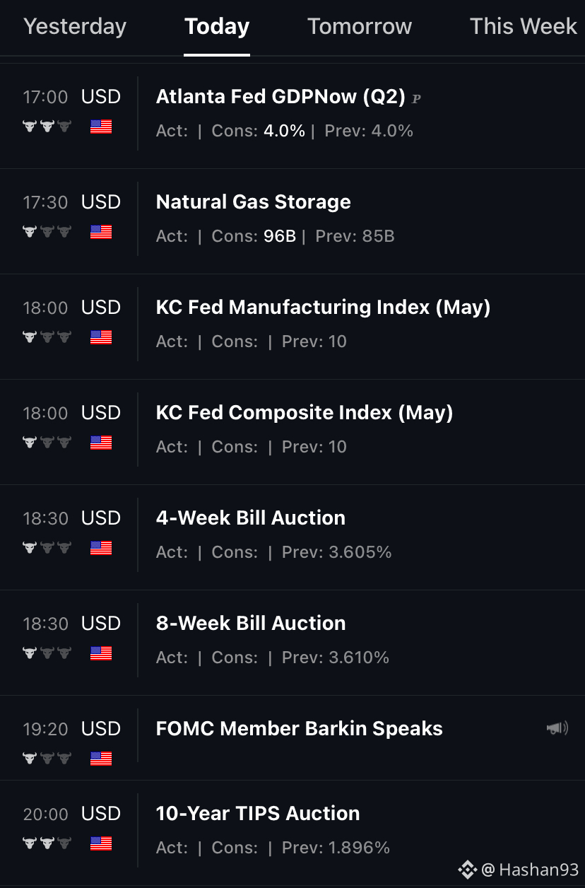Click the bull importance icons for Atlanta Fed GDPNow
This screenshot has height=888, width=585.
point(47,127)
